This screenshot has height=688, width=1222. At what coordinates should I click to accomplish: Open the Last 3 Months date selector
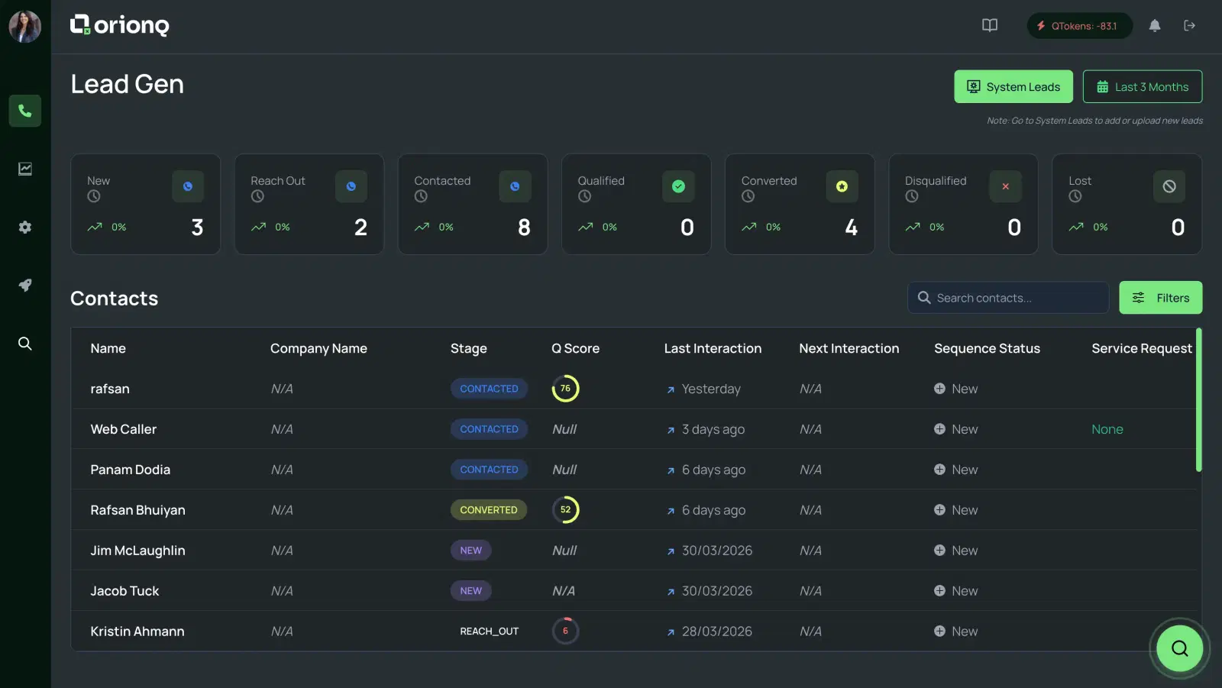(x=1143, y=86)
